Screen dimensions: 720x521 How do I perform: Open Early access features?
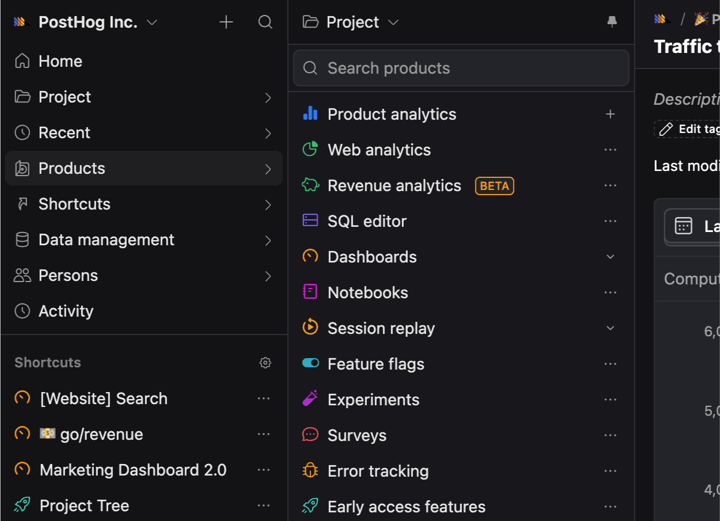[406, 507]
